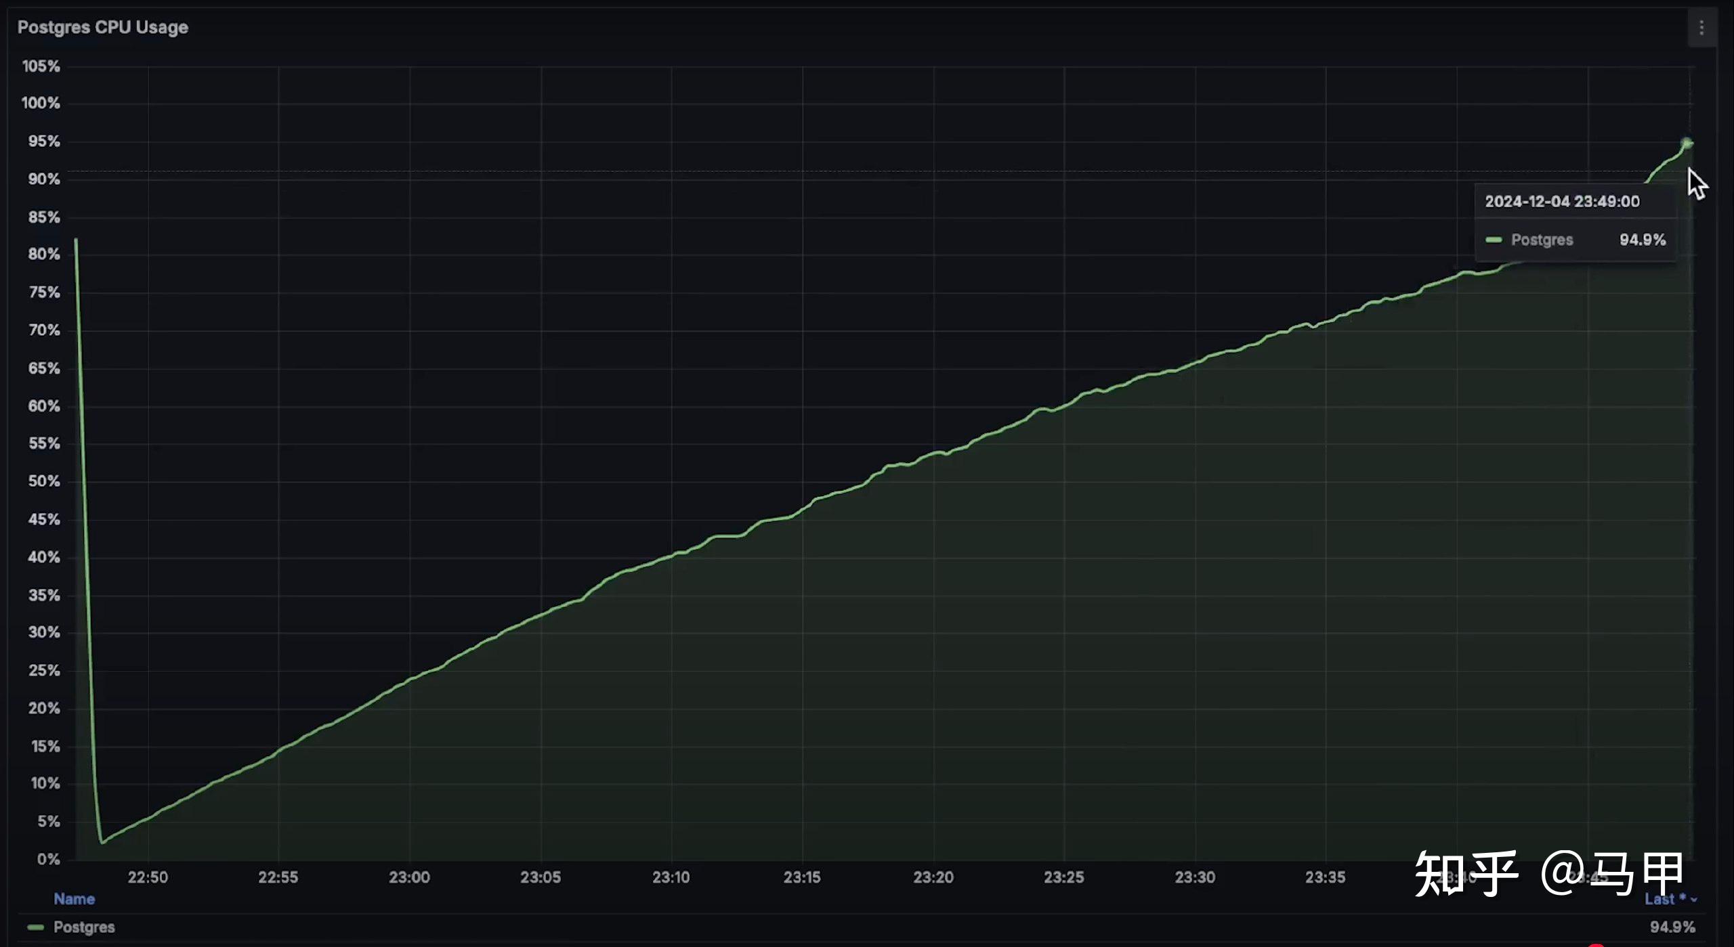Click the 22:50 time axis label
The height and width of the screenshot is (947, 1734).
tap(148, 877)
